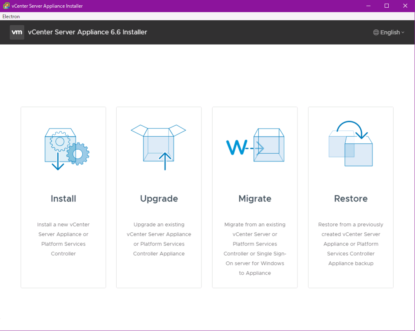Click the Install box-with-gears icon
This screenshot has height=331, width=415.
(x=67, y=149)
